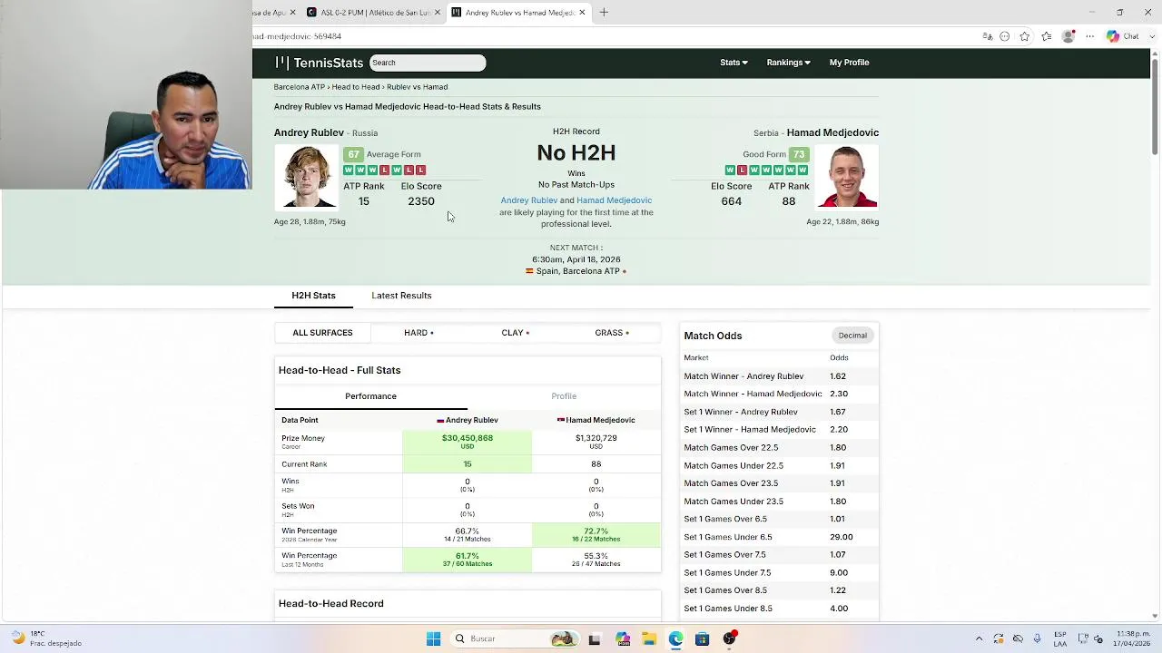The image size is (1162, 653).
Task: Open the Stats dropdown menu
Action: [x=734, y=63]
